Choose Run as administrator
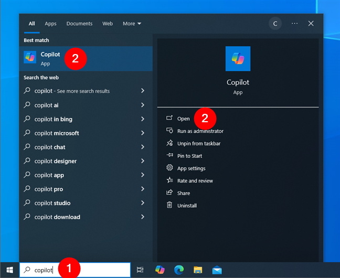The image size is (340, 278). tap(200, 131)
